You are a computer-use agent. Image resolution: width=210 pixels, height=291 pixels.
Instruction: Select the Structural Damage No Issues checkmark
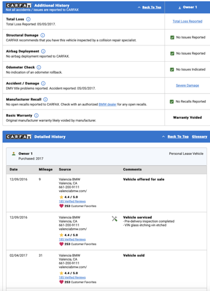172,37
